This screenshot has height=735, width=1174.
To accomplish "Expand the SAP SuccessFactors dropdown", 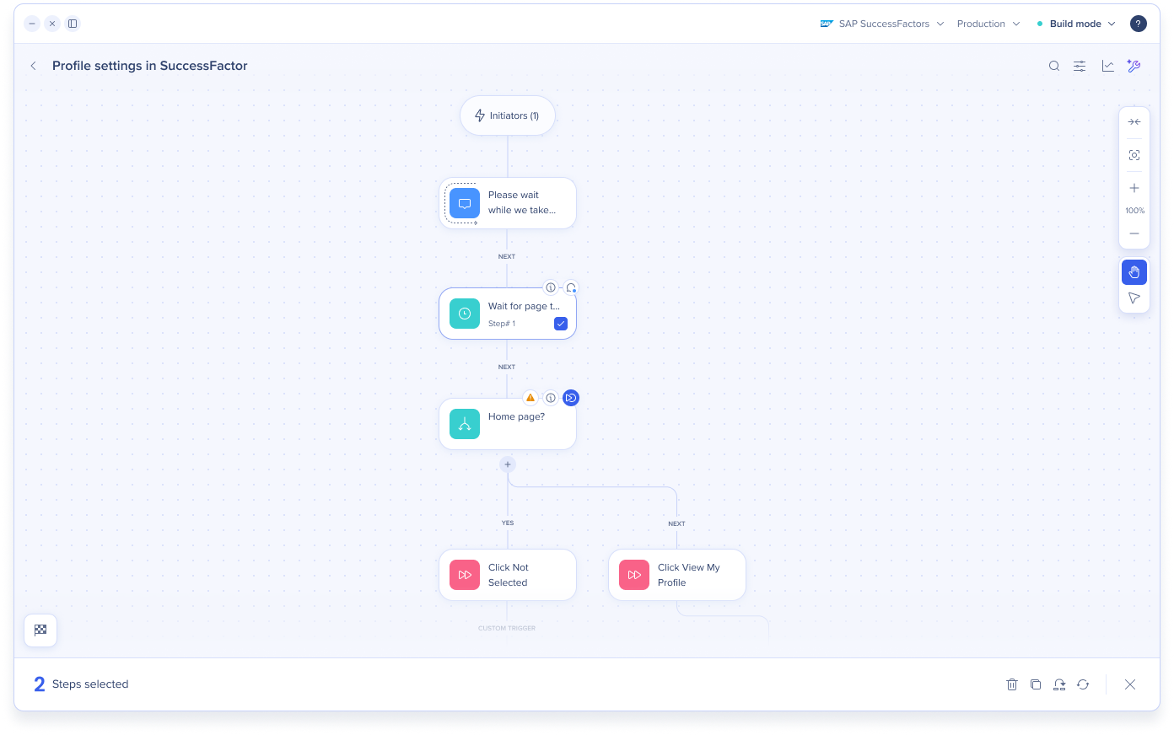I will pos(882,24).
